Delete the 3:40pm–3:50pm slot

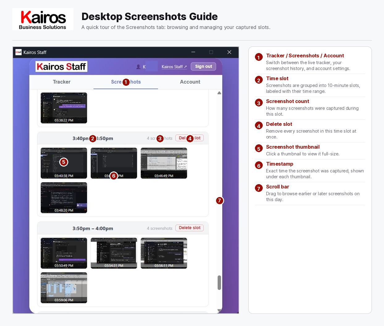click(x=190, y=138)
